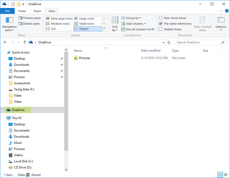This screenshot has height=178, width=230.
Task: Switch layout to Small icons
Action: (84, 24)
